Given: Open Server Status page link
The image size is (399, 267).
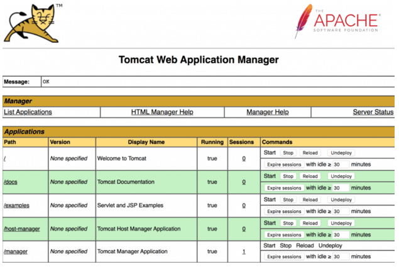Looking at the screenshot, I should coord(373,112).
